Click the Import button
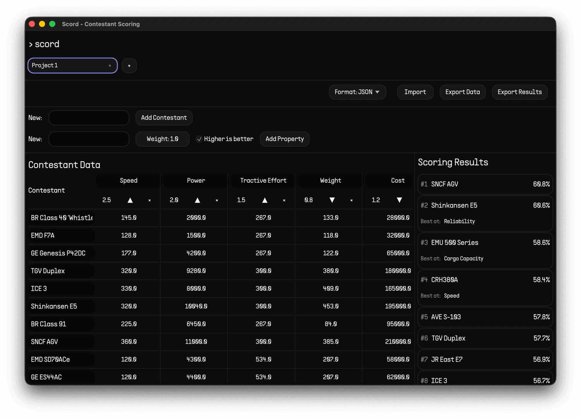The image size is (581, 418). coord(415,92)
